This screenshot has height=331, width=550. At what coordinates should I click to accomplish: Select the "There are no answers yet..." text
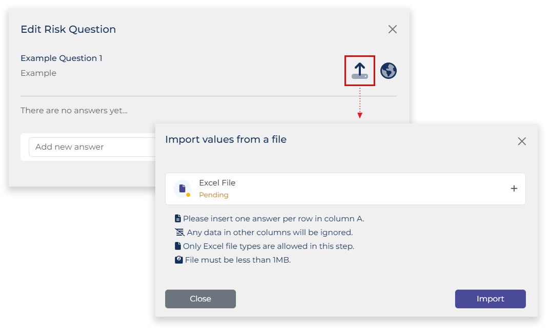74,111
